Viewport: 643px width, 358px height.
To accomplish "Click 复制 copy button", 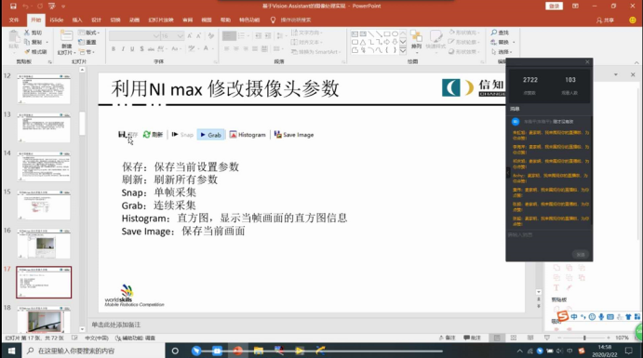I will (x=35, y=42).
